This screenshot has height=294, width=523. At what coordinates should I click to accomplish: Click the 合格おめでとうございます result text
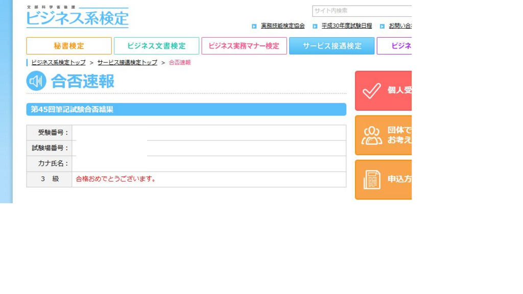116,179
